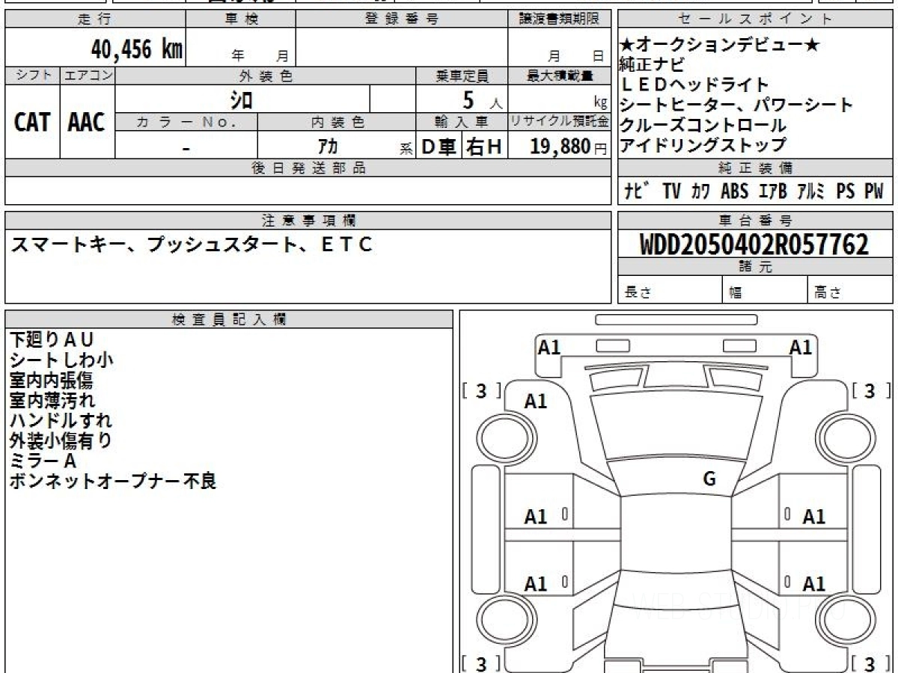Select シートヒーター、パワーシート text
This screenshot has width=898, height=673.
click(x=736, y=105)
